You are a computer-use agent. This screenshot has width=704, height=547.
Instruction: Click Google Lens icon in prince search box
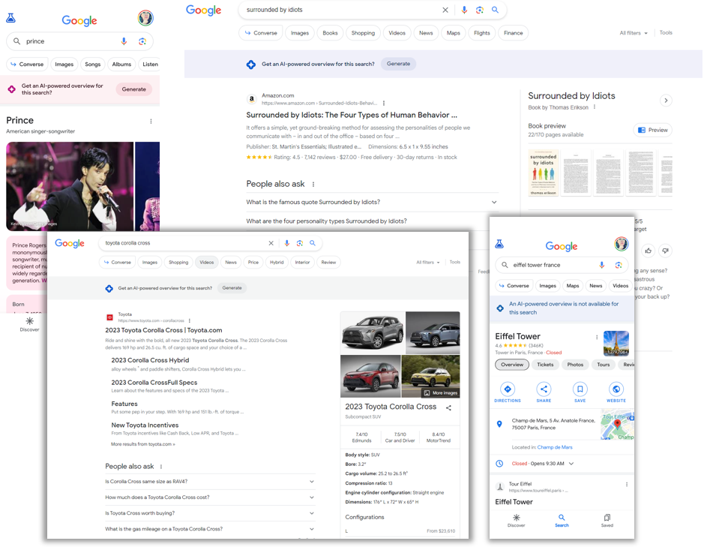pyautogui.click(x=142, y=41)
